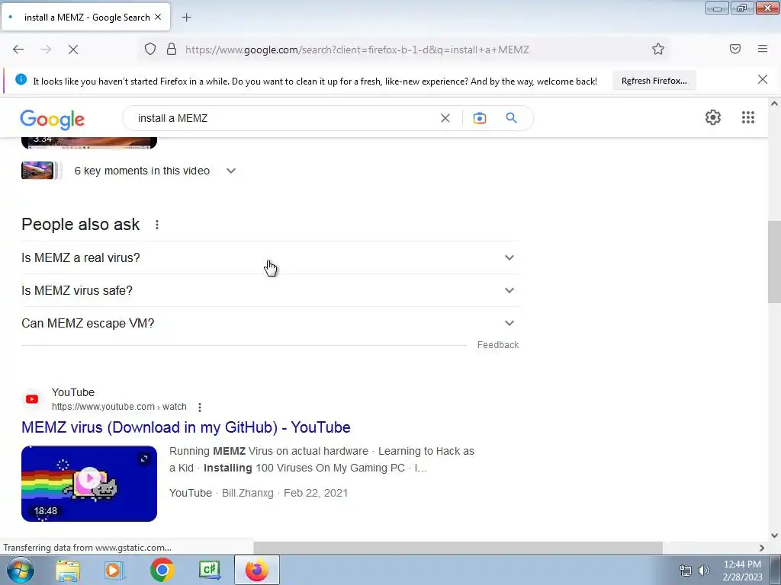781x585 pixels.
Task: Open 'People also ask' options menu
Action: tap(157, 225)
